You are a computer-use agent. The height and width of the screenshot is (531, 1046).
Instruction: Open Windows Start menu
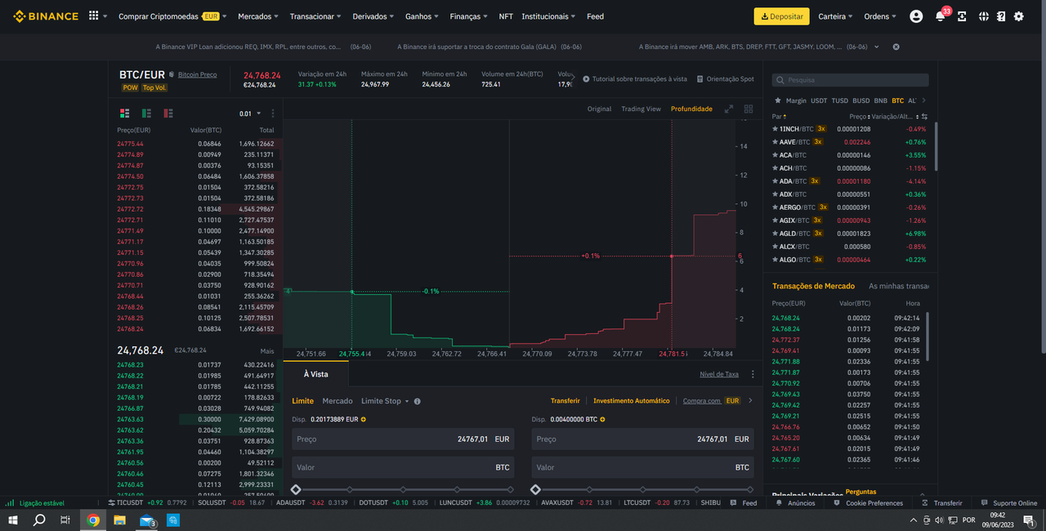13,520
